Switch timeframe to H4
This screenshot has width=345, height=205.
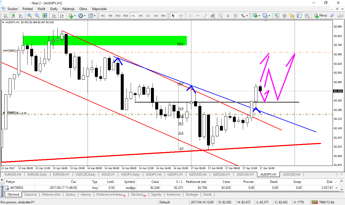(x=141, y=16)
